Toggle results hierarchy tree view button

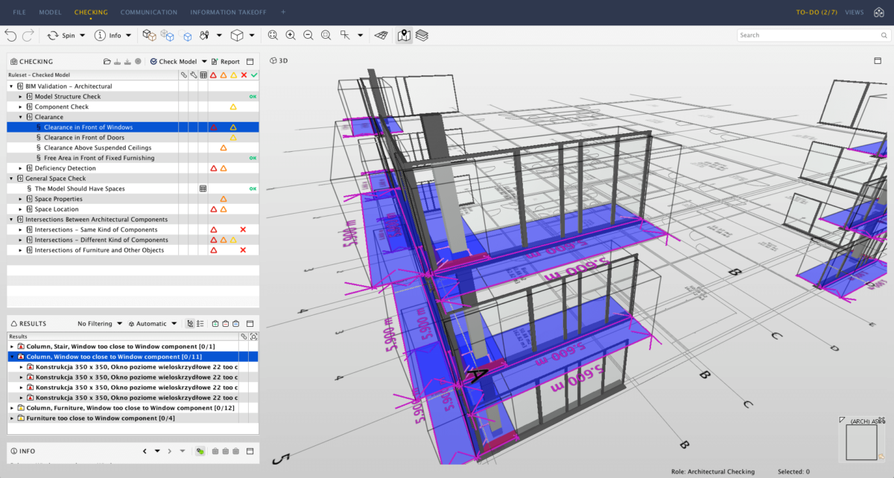tap(190, 324)
